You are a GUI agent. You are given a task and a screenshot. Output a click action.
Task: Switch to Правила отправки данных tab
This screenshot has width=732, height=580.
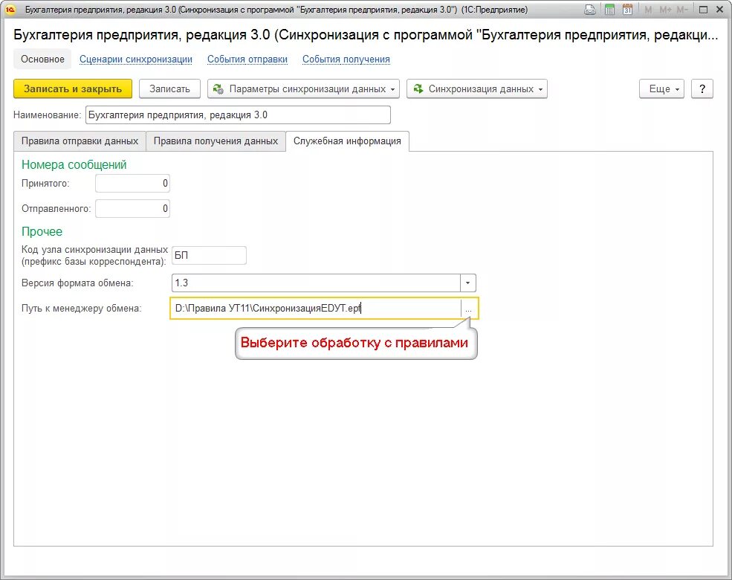coord(80,141)
